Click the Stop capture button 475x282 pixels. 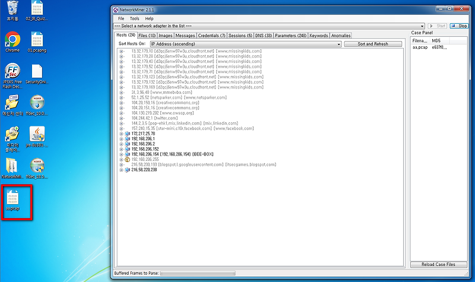[459, 26]
